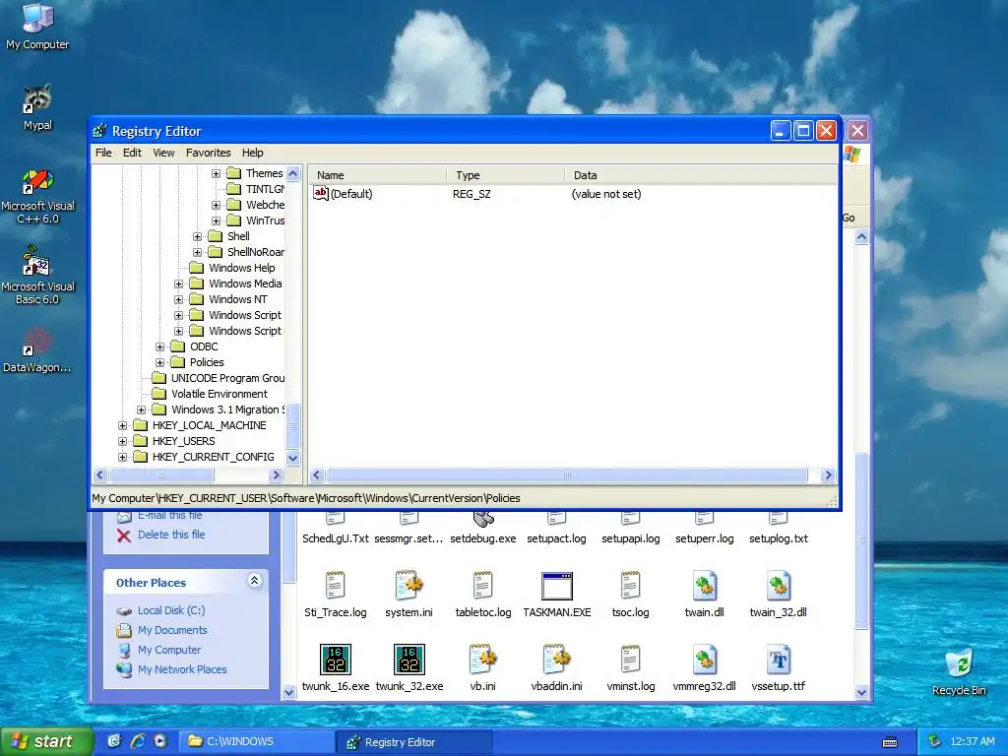Viewport: 1008px width, 756px height.
Task: Open the Edit menu in Registry Editor
Action: point(132,153)
